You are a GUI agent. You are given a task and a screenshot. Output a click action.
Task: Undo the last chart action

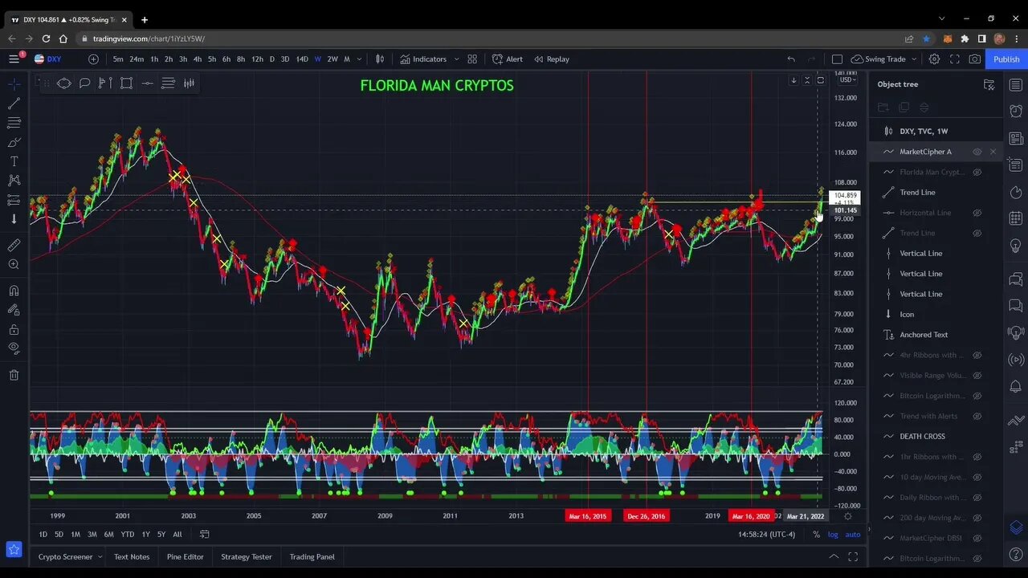tap(791, 59)
